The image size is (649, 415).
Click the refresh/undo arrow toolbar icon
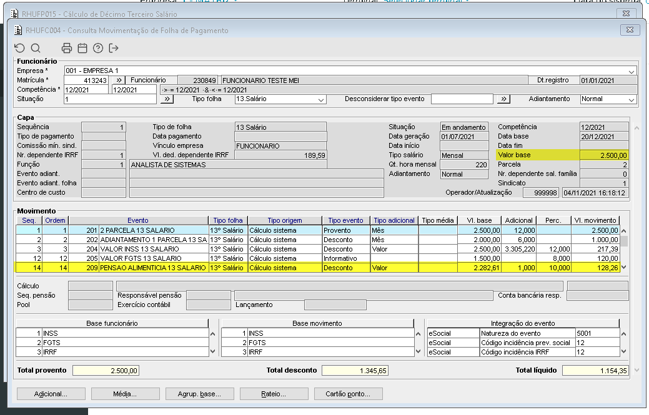pyautogui.click(x=19, y=48)
